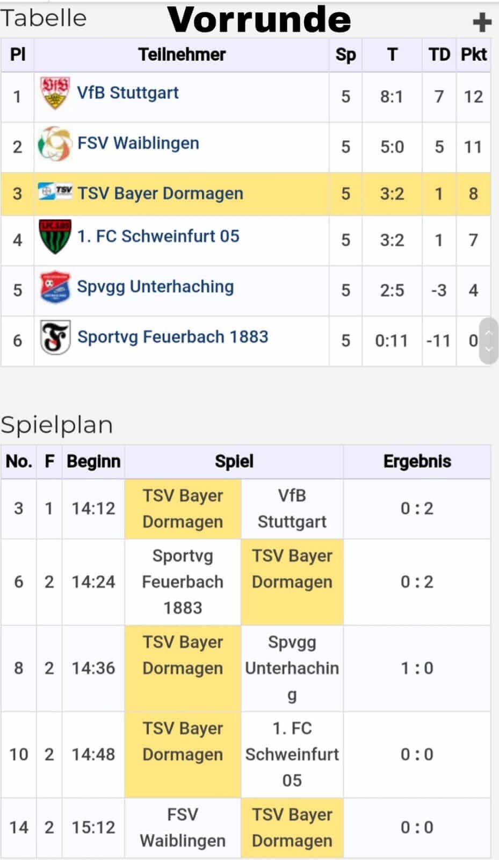The image size is (499, 860).
Task: Click the Ergebnis column header
Action: coord(417,461)
